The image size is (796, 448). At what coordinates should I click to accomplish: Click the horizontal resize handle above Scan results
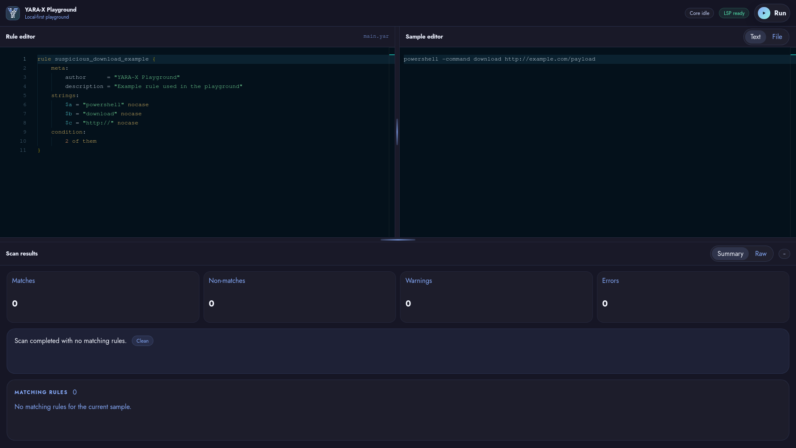click(398, 240)
